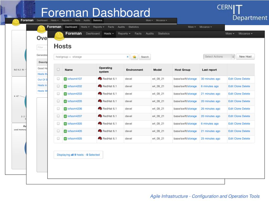This screenshot has width=269, height=201.
Task: Toggle the select-all checkbox in table header
Action: point(58,69)
